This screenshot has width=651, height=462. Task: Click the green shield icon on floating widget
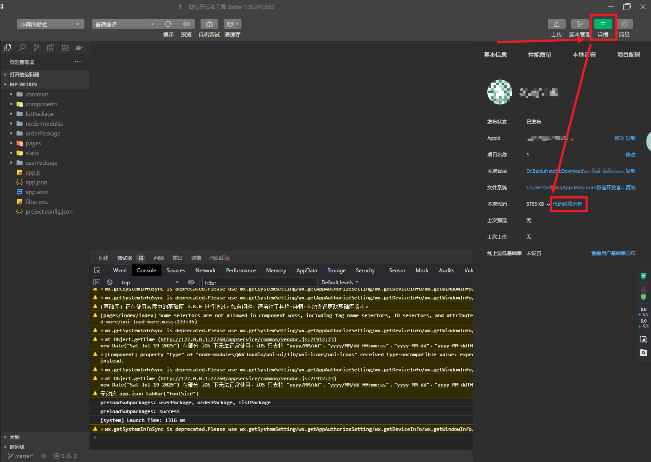pyautogui.click(x=643, y=276)
